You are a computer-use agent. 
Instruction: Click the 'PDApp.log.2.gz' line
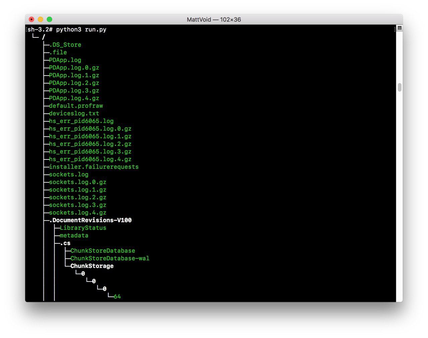[x=74, y=83]
